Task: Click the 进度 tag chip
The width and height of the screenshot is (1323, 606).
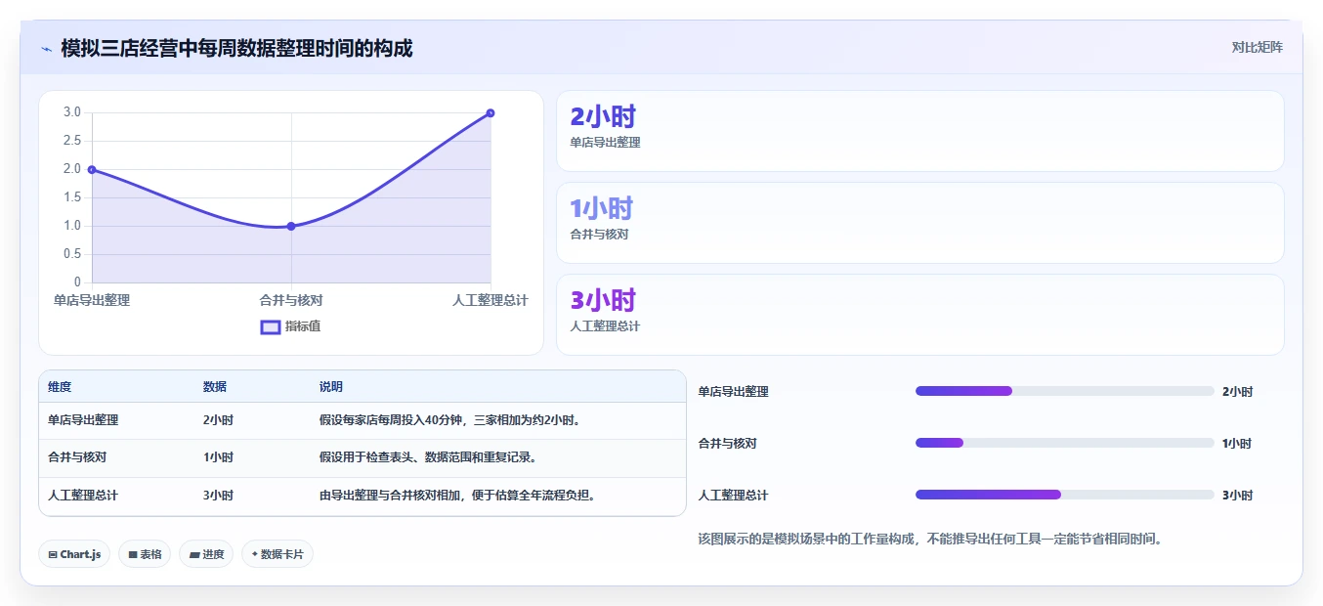Action: click(206, 554)
